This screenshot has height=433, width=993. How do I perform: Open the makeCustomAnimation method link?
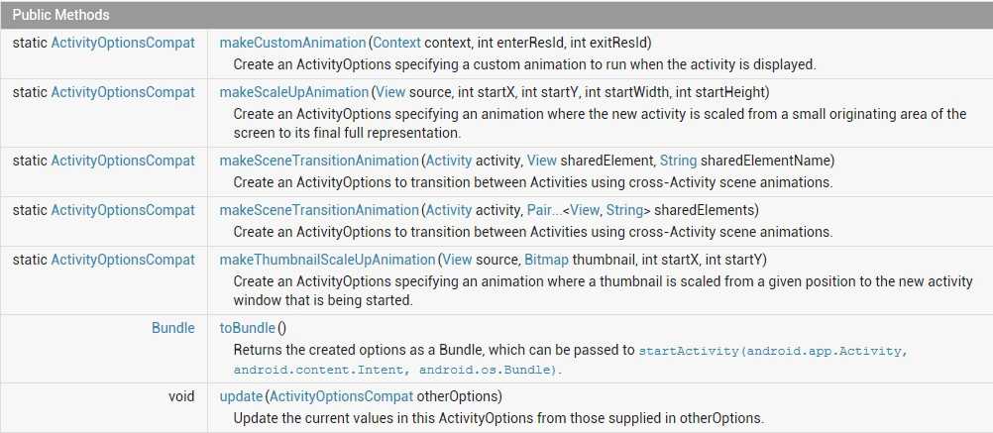[292, 44]
